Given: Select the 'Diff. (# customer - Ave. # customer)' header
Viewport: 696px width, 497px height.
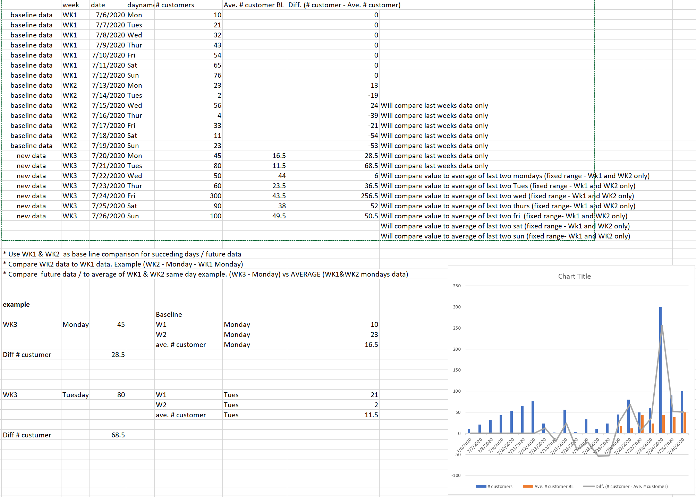Looking at the screenshot, I should [x=344, y=5].
